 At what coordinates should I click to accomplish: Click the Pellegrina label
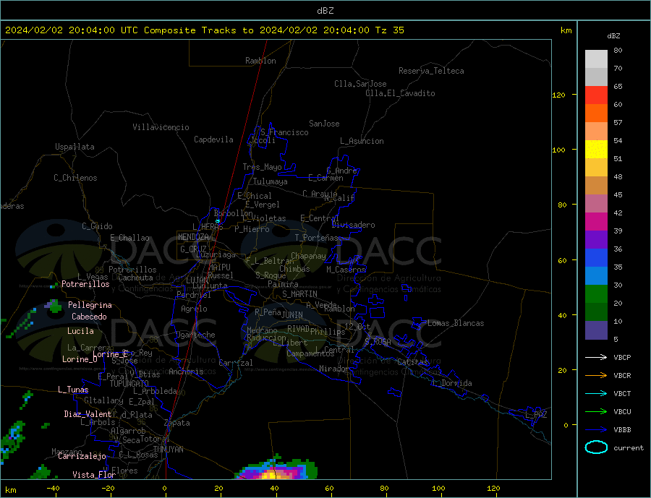(x=90, y=306)
